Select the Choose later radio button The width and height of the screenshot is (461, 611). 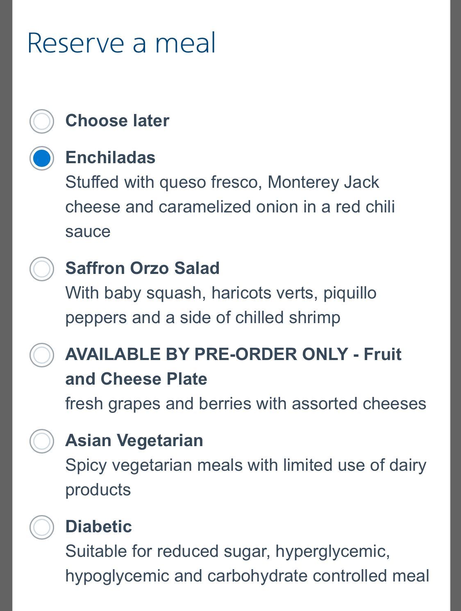coord(42,121)
